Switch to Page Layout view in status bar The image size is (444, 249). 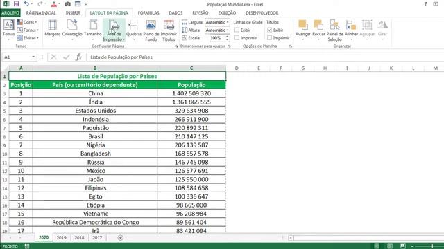click(x=390, y=246)
